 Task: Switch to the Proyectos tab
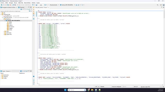pos(21,7)
